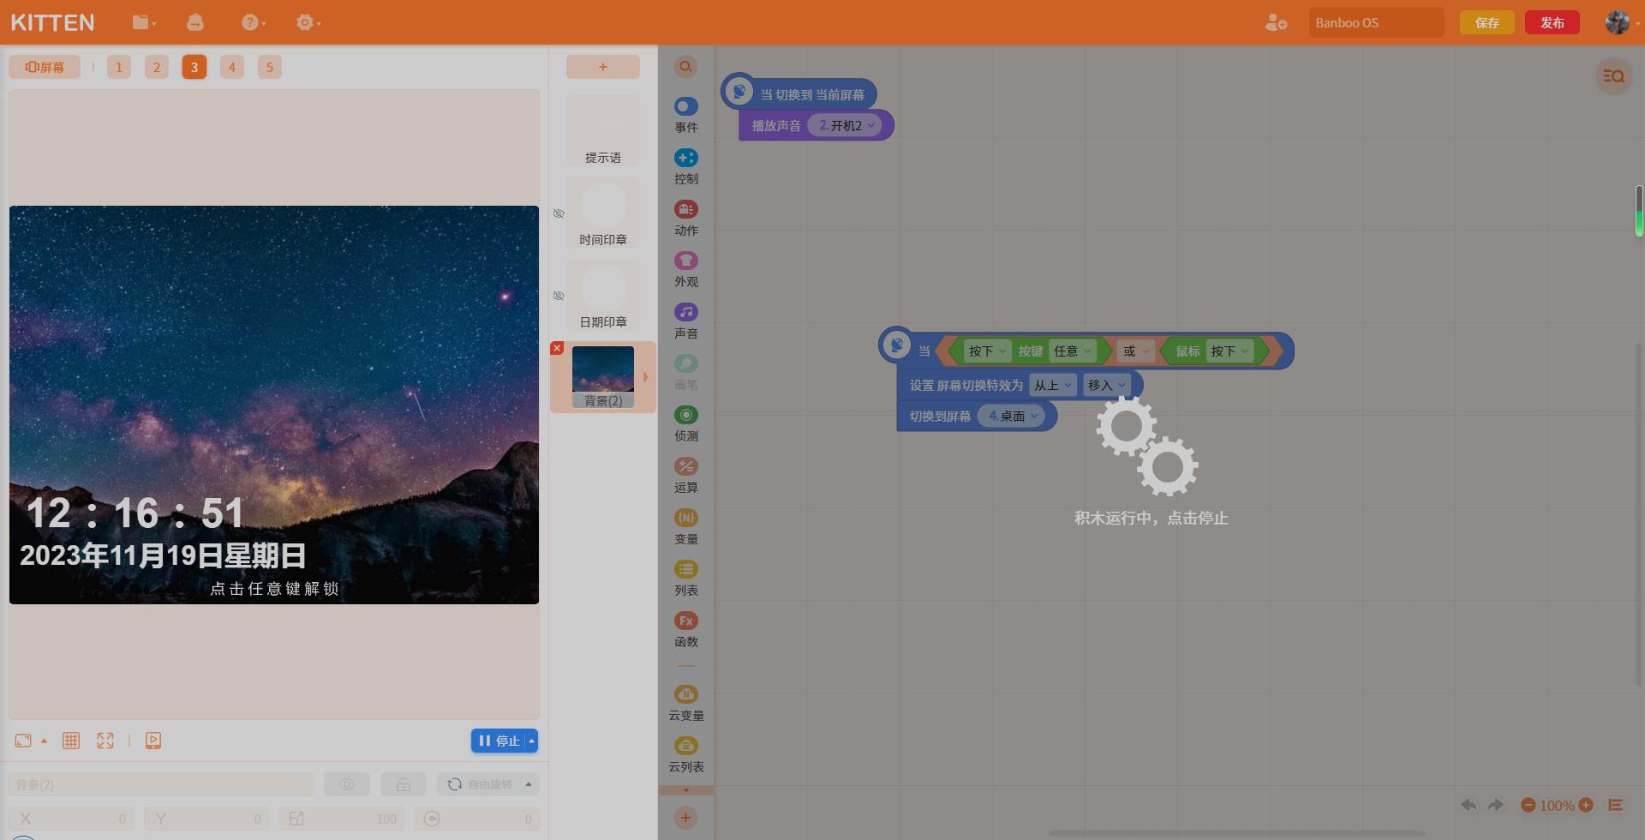Open the 声音 block category

686,321
